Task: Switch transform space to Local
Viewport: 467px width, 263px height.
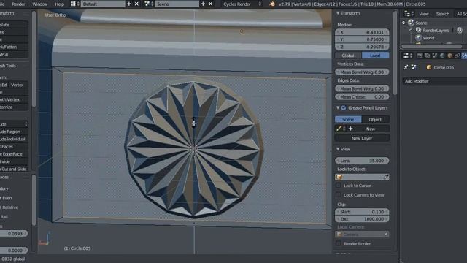Action: click(x=375, y=56)
